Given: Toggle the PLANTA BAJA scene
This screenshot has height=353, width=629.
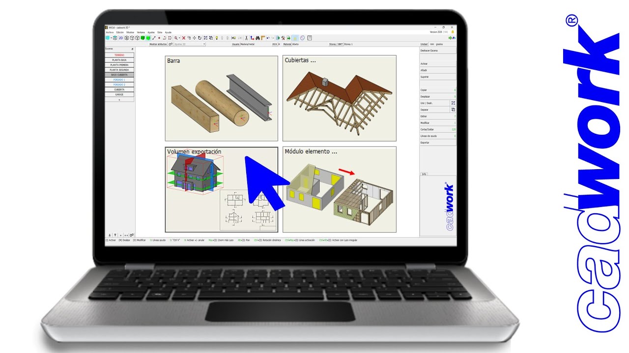Looking at the screenshot, I should coord(119,60).
